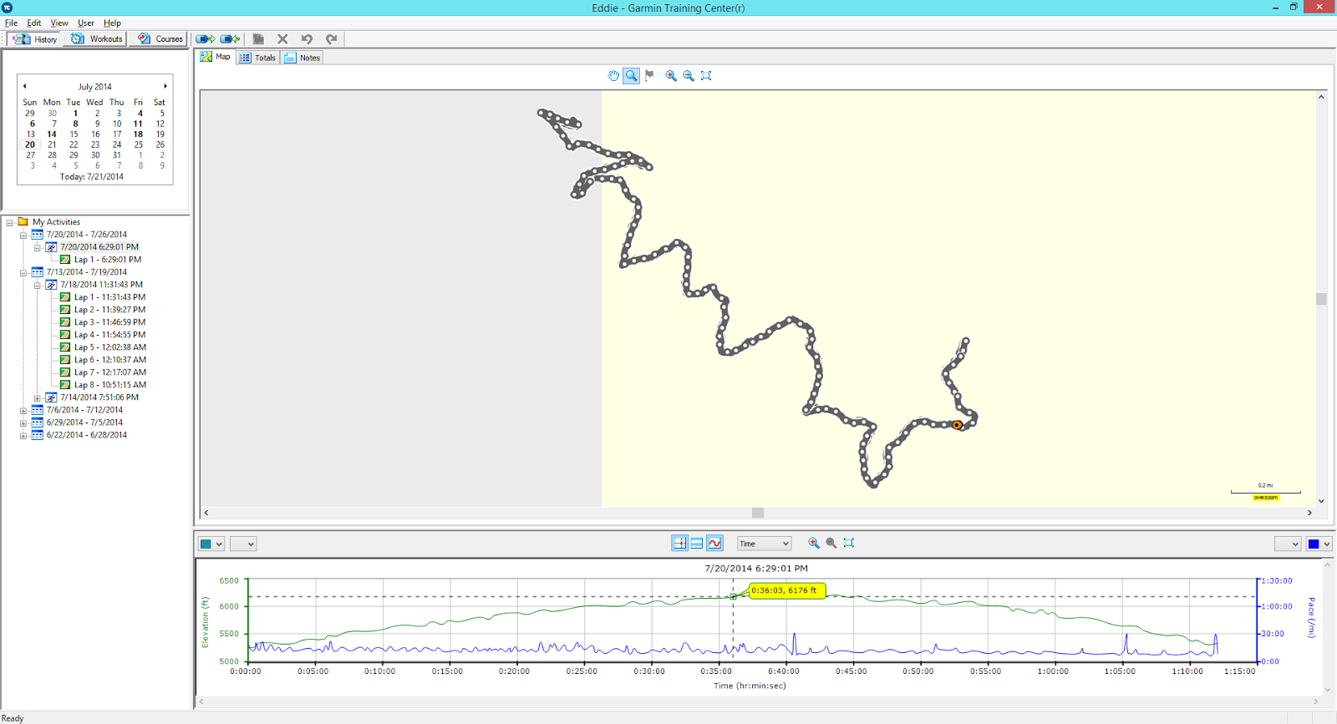Open the empty dropdown beside blue color selector

point(1288,544)
